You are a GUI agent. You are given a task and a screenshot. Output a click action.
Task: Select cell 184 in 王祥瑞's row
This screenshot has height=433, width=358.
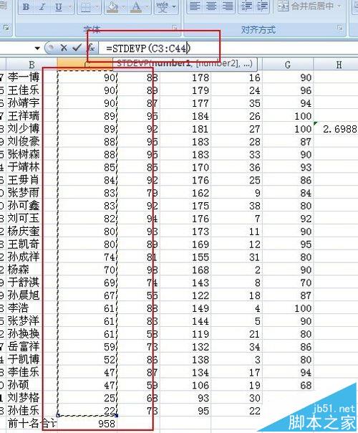185,116
